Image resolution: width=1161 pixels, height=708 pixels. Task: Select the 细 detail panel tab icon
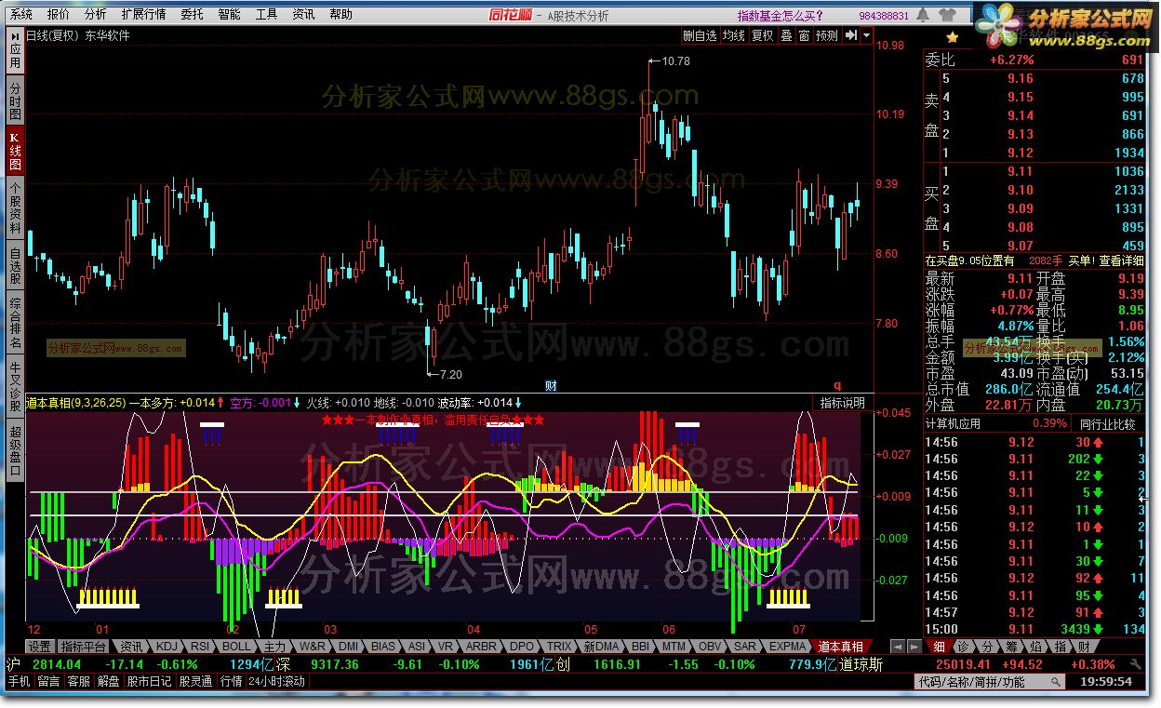coord(939,647)
